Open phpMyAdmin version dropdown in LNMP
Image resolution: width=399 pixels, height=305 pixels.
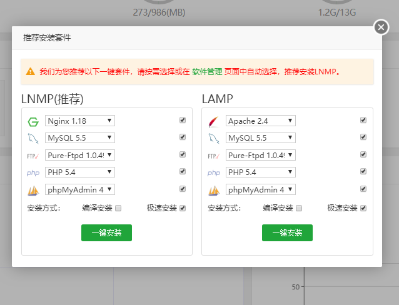(80, 189)
